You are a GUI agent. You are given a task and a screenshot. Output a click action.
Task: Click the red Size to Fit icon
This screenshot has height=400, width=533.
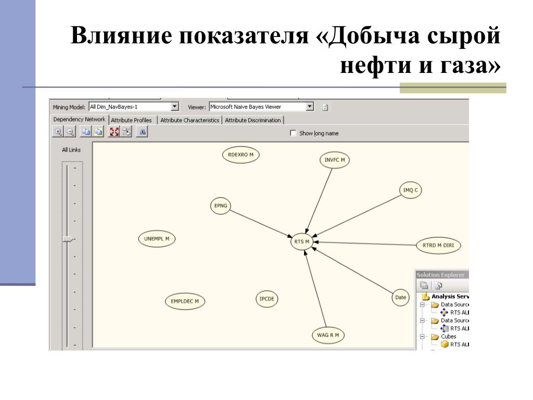tap(114, 132)
